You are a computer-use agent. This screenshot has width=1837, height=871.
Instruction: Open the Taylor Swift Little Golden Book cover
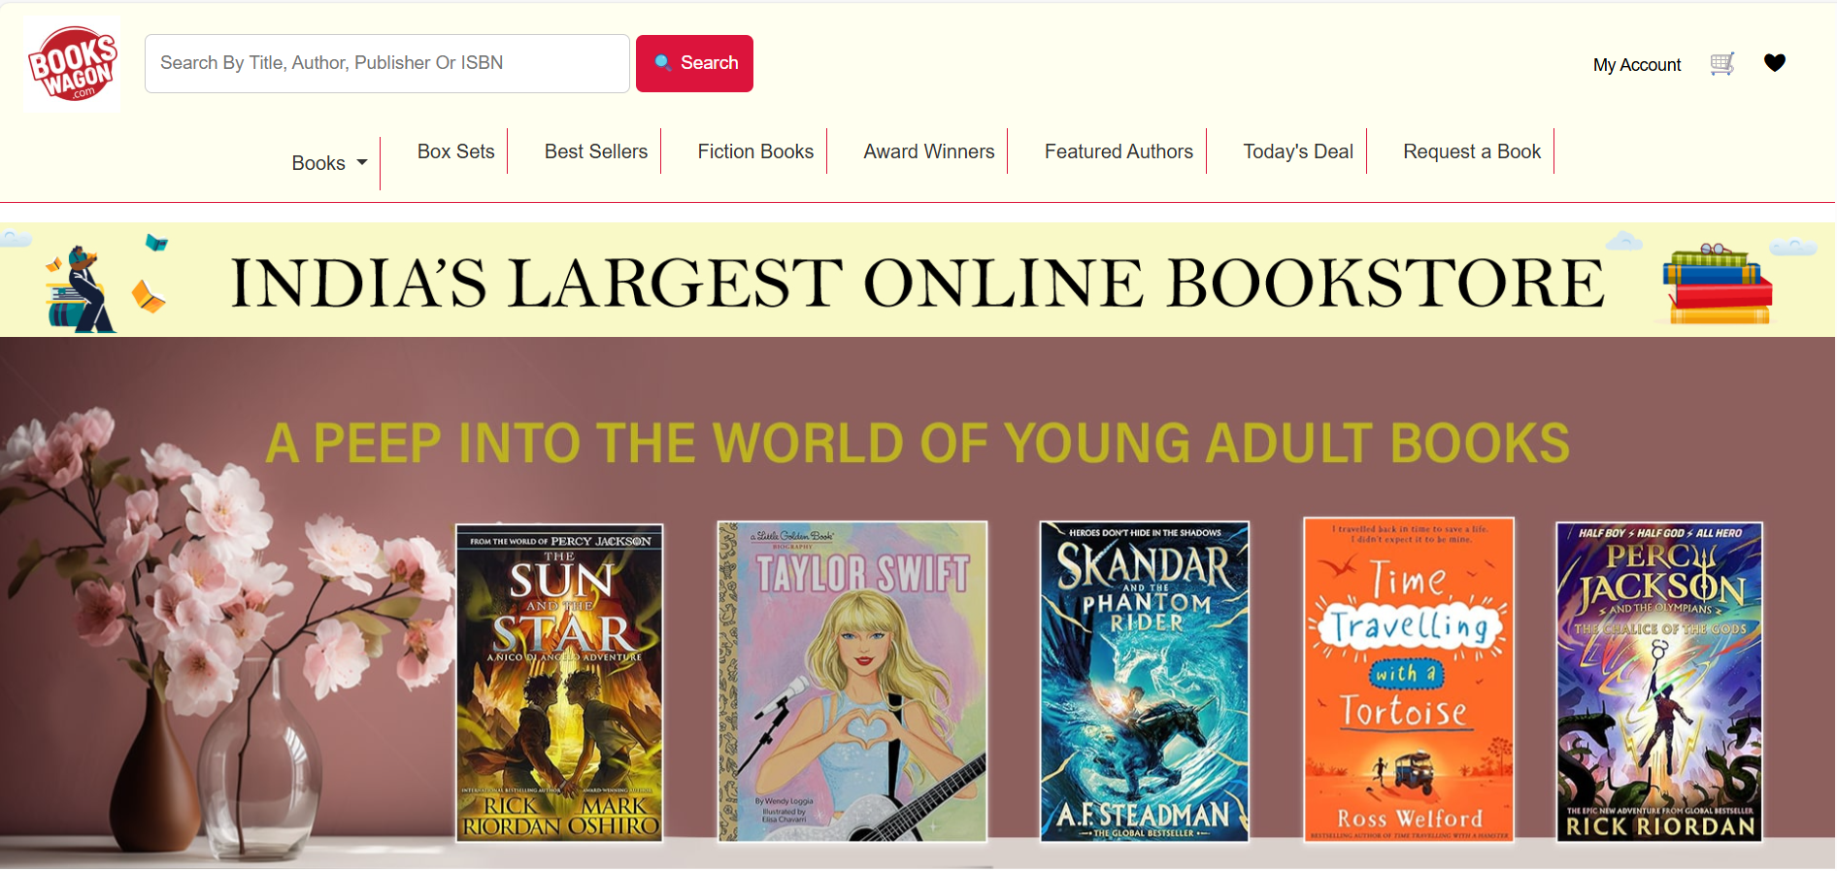[x=852, y=681]
